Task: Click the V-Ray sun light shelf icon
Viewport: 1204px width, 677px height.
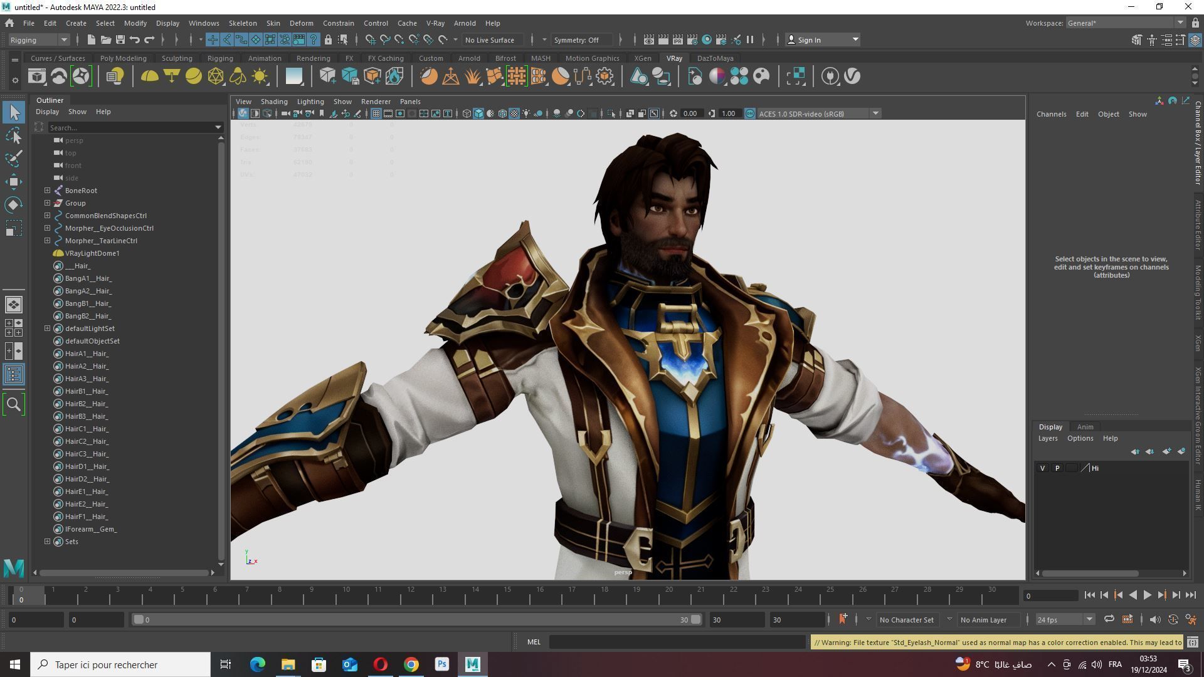Action: click(x=260, y=76)
